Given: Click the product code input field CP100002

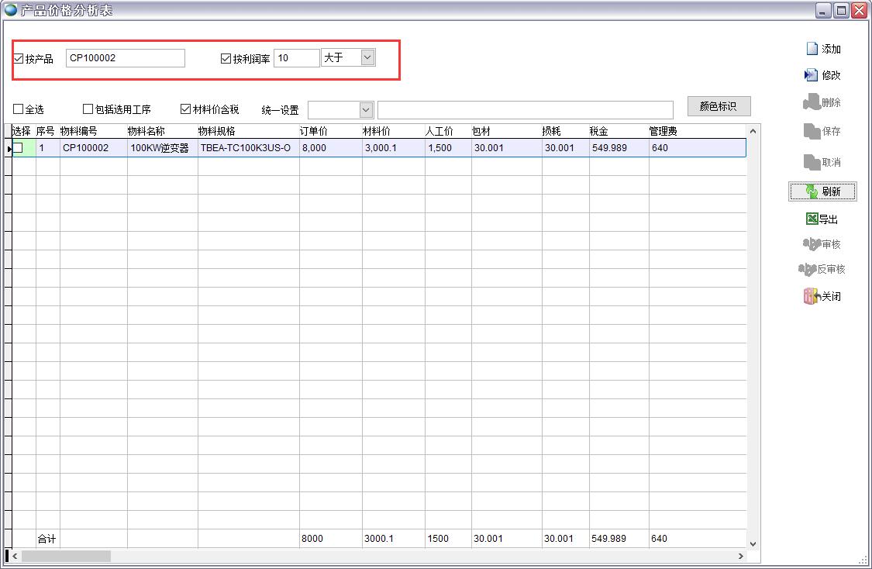Looking at the screenshot, I should (125, 58).
